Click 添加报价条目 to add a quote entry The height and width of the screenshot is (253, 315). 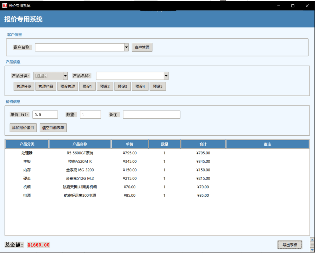click(x=23, y=128)
